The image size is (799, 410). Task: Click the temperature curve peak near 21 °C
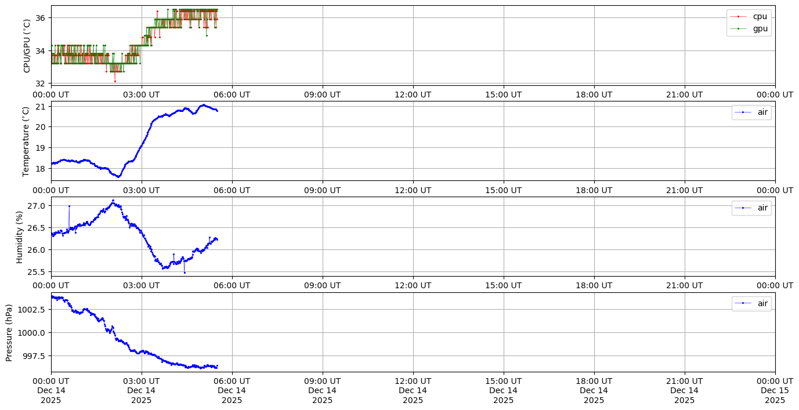pos(203,105)
